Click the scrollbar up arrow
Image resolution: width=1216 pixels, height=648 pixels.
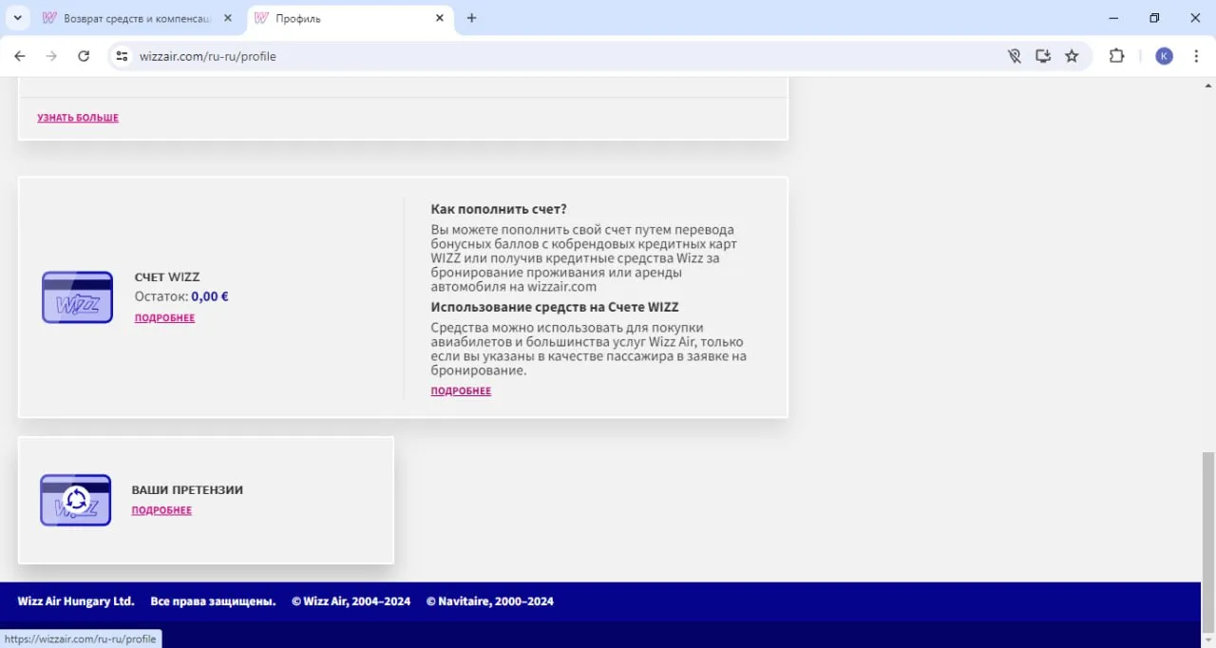click(1208, 86)
